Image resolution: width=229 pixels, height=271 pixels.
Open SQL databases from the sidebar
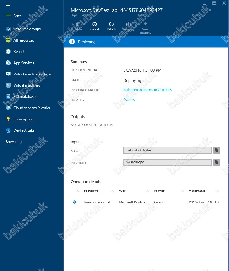[x=25, y=97]
